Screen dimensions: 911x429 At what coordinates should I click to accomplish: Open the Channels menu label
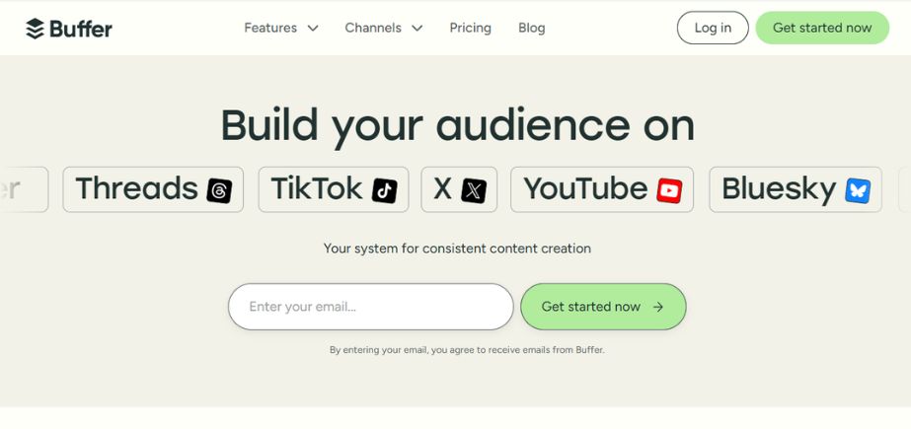coord(373,28)
